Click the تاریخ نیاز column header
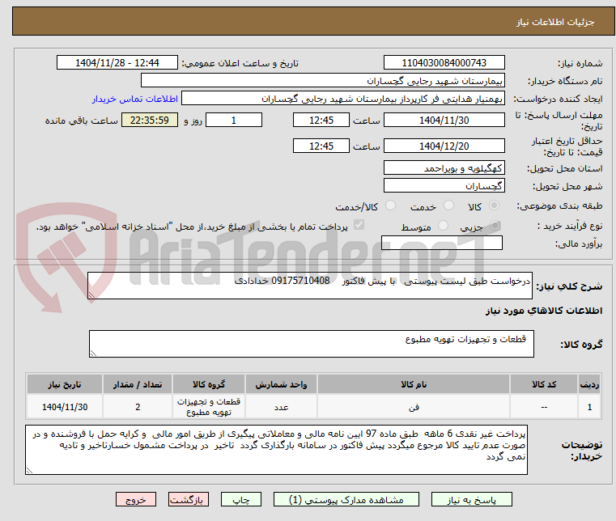616x521 pixels. coord(65,384)
